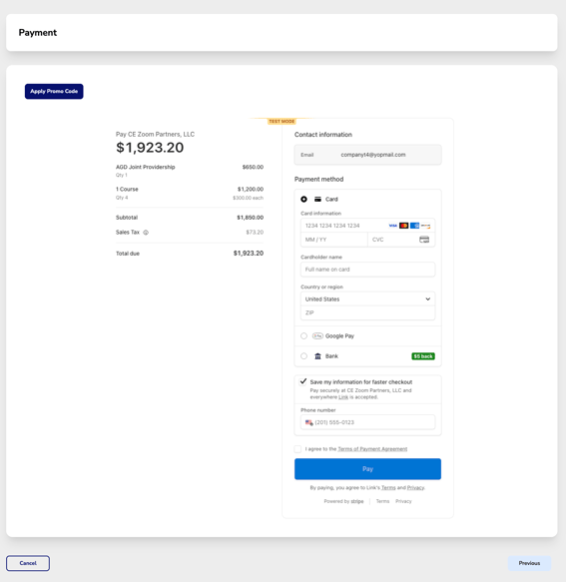Select the Card payment radio button

[304, 200]
